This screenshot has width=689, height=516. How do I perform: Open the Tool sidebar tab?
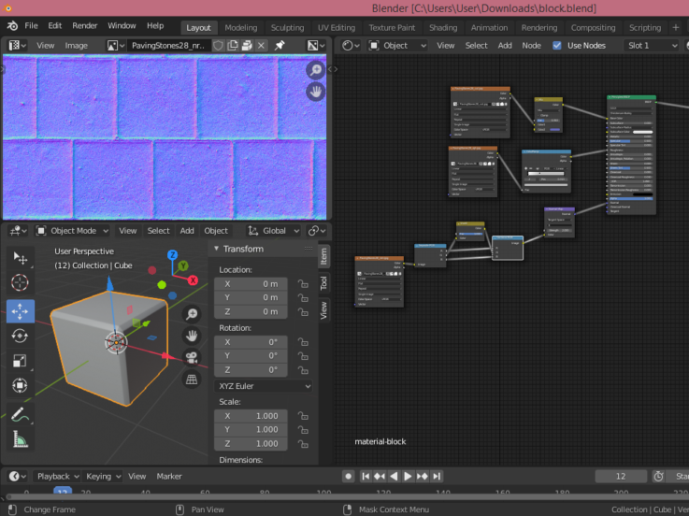point(323,283)
